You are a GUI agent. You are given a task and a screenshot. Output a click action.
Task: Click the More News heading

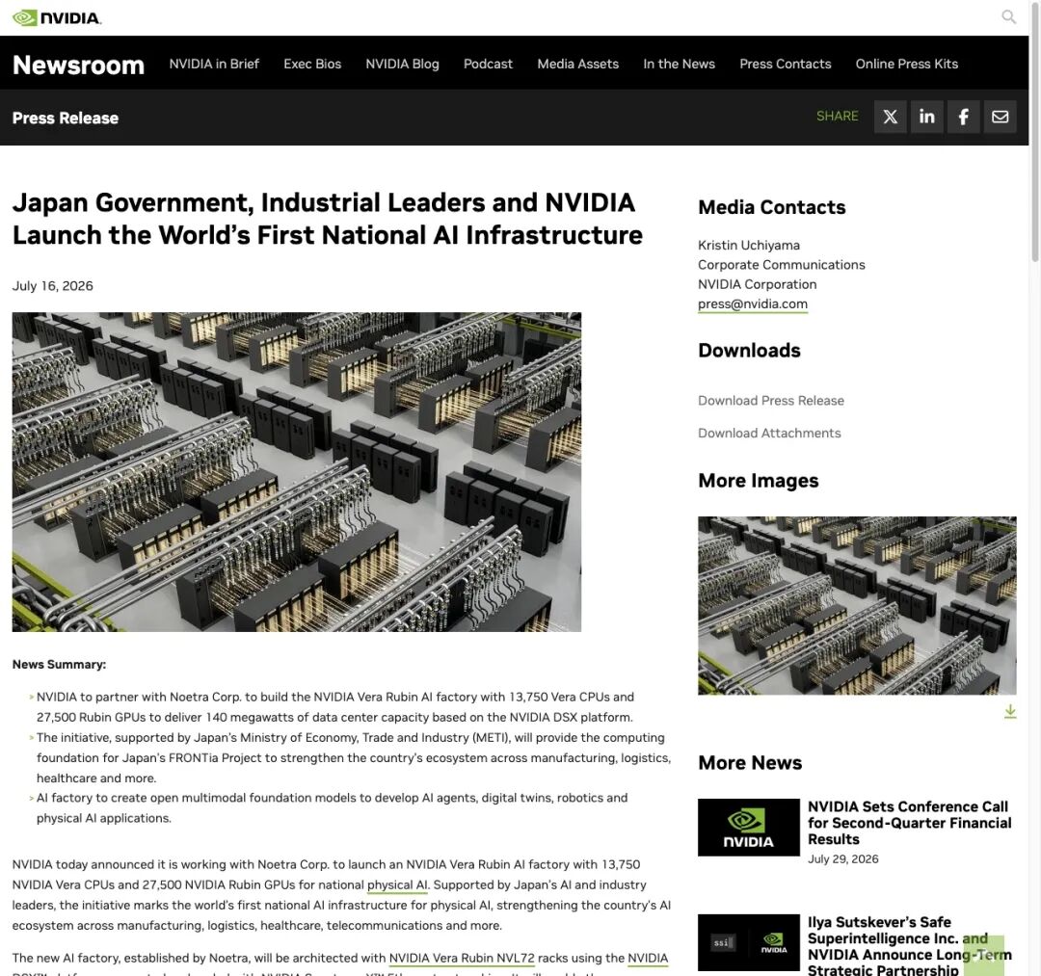750,762
